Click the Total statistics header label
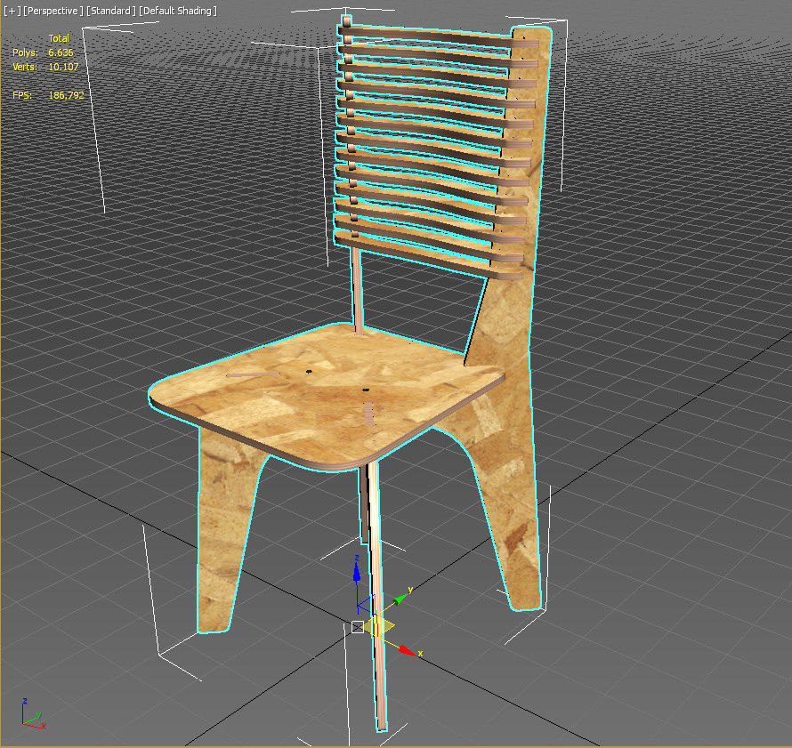The image size is (792, 748). pos(60,38)
